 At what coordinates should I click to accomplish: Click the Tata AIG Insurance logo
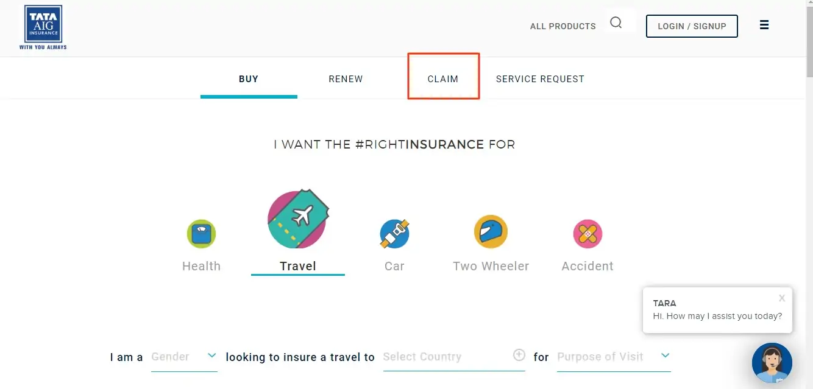click(43, 27)
